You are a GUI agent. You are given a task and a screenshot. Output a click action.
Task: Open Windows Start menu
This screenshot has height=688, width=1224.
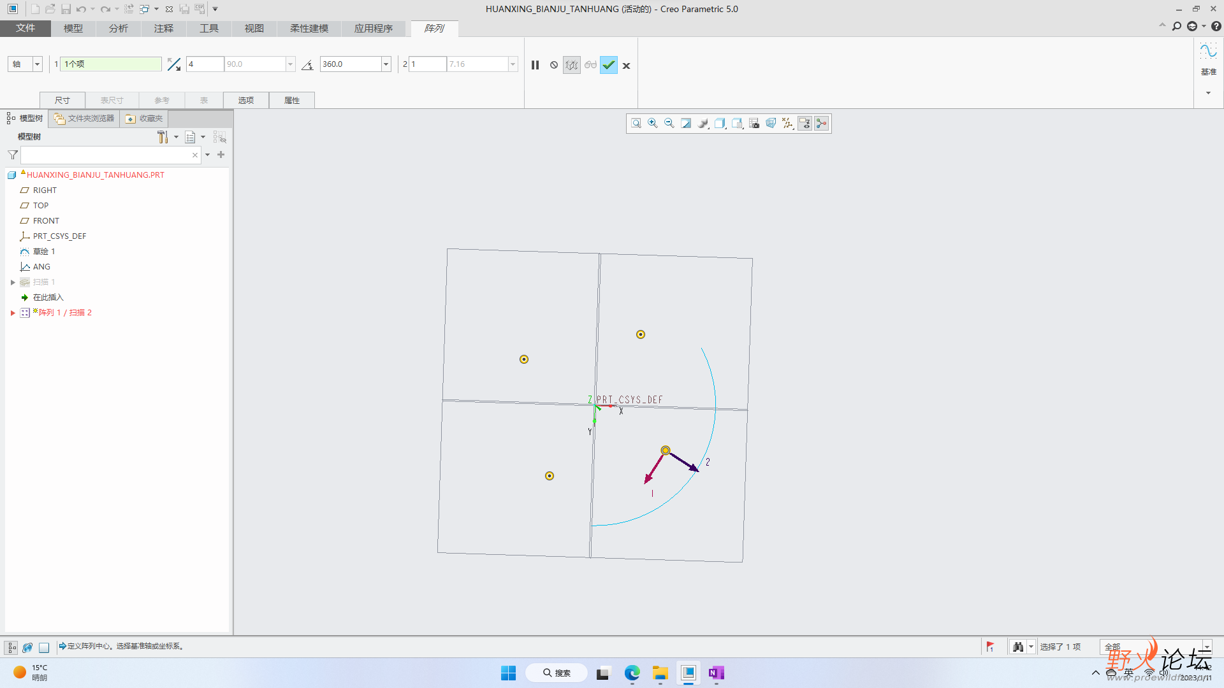coord(508,673)
